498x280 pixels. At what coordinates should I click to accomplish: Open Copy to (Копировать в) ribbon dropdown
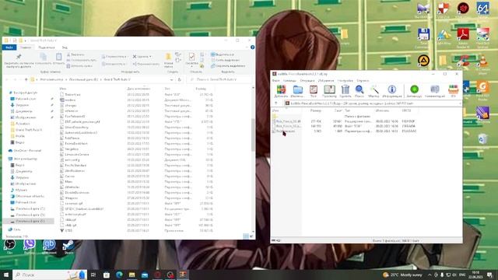114,64
